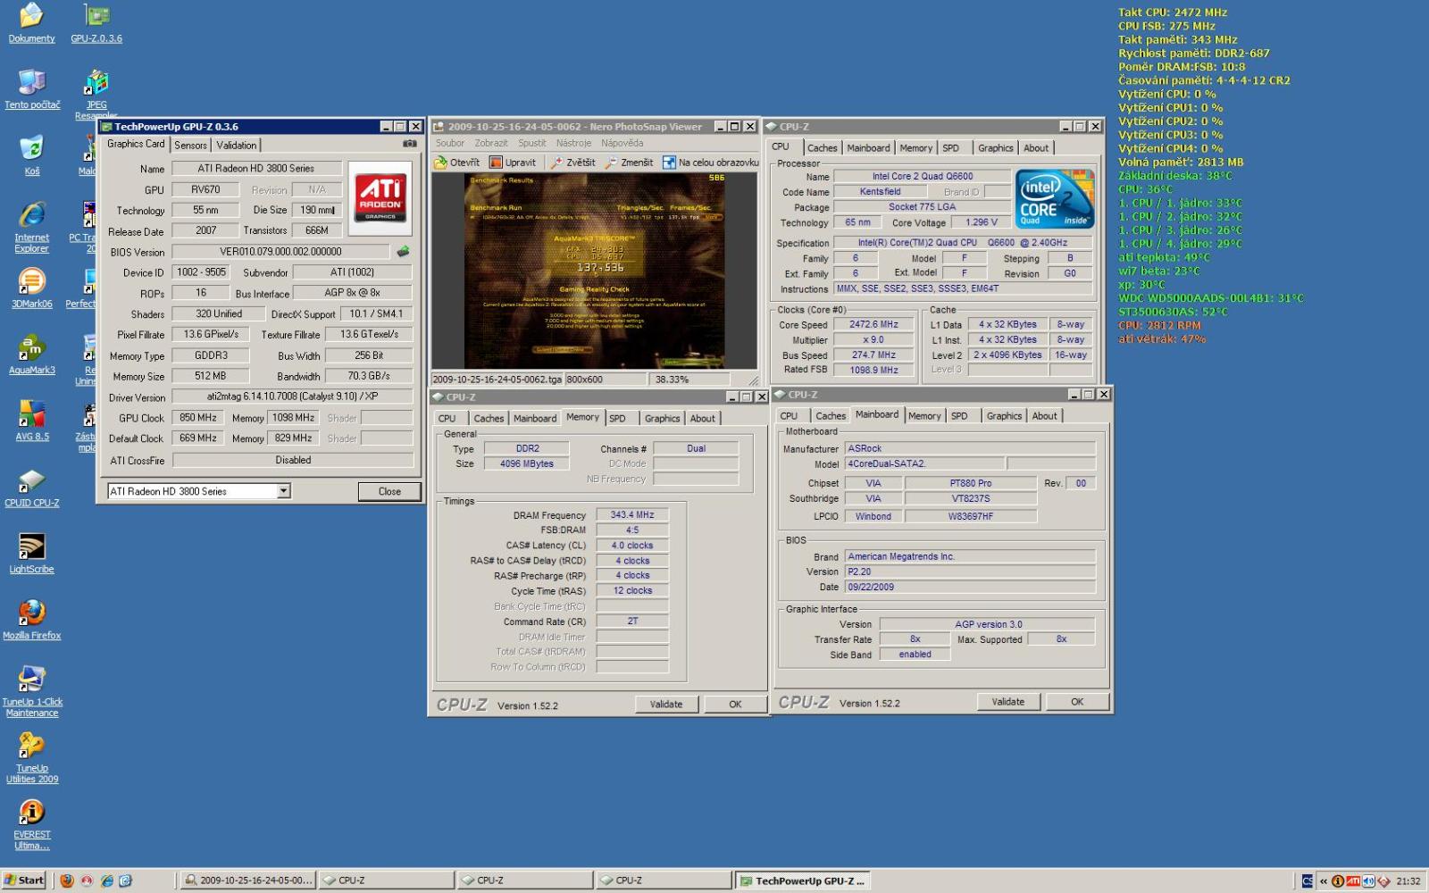1429x893 pixels.
Task: Switch to 2009-10-25 PhotoSnap taskbar button
Action: (247, 880)
